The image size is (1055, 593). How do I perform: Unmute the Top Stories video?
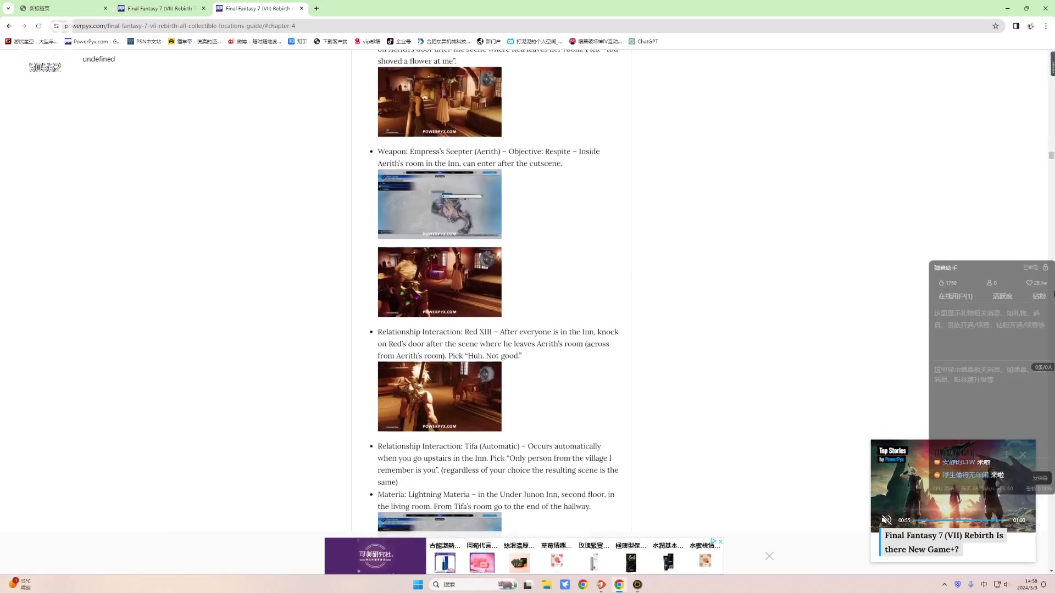click(x=886, y=520)
